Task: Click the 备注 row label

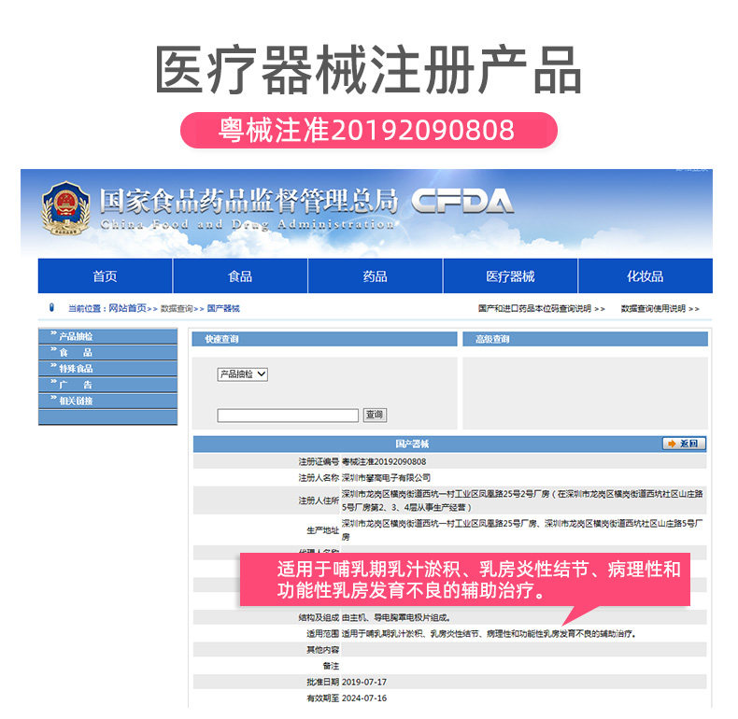Action: (x=331, y=666)
